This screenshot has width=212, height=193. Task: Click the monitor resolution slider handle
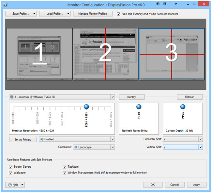[86, 107]
